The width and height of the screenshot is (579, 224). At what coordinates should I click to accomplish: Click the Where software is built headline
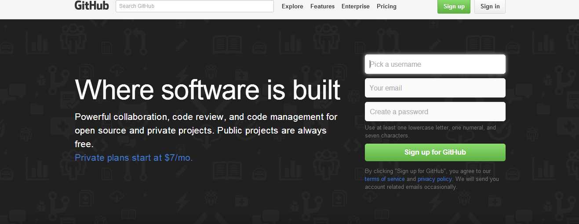pyautogui.click(x=208, y=90)
